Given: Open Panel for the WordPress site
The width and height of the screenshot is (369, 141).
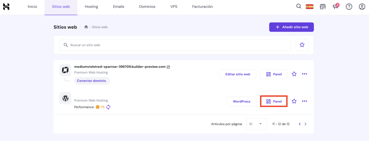Looking at the screenshot, I should pos(274,101).
